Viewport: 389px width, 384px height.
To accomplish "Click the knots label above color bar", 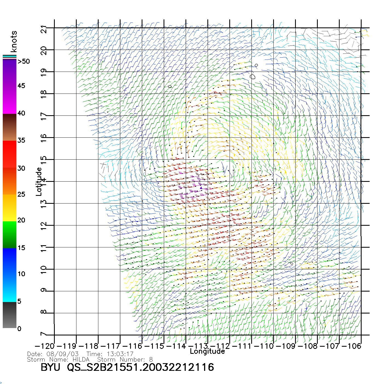I will pos(14,41).
